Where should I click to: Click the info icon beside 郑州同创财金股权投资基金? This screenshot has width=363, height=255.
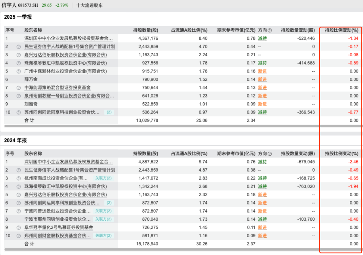tap(19, 236)
